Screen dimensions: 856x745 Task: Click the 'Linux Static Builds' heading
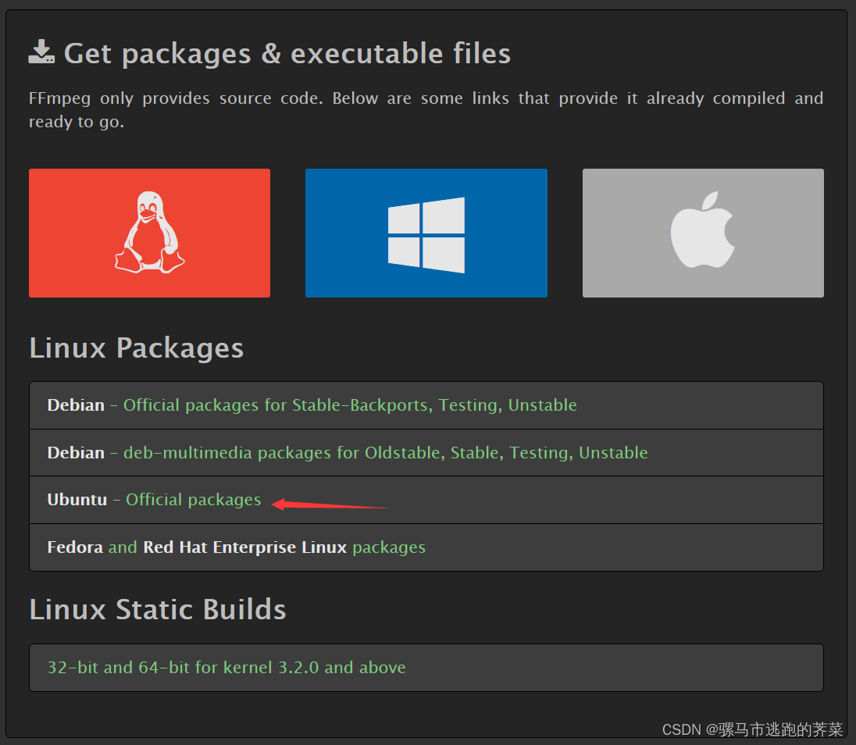[158, 609]
